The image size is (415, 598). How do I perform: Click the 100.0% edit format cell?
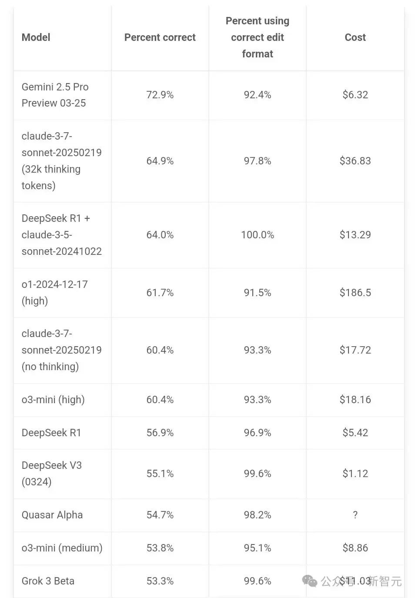click(258, 235)
